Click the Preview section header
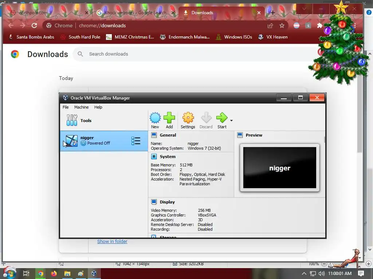The image size is (373, 279). pos(254,135)
